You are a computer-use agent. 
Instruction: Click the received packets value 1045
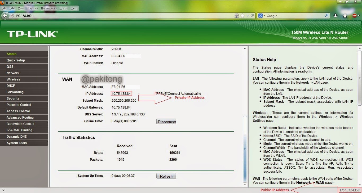click(x=121, y=160)
